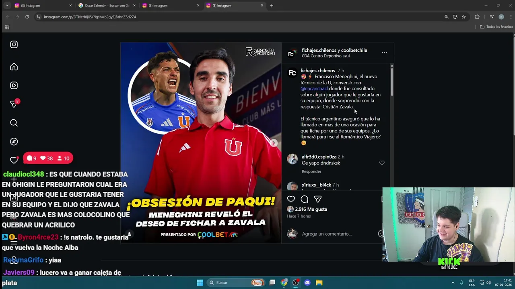This screenshot has height=289, width=515.
Task: Share post using paper plane icon
Action: tap(318, 199)
